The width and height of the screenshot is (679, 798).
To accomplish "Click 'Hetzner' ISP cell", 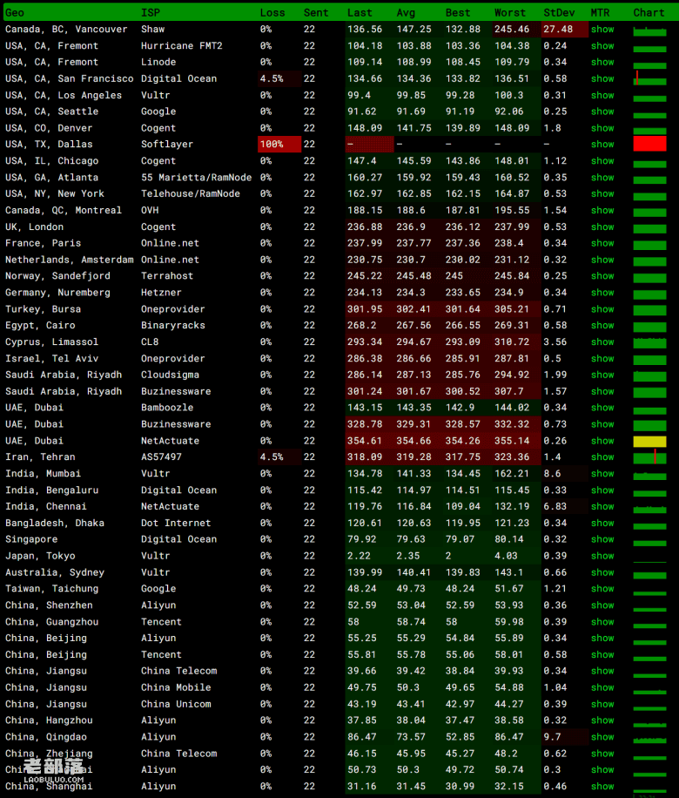I will (161, 293).
